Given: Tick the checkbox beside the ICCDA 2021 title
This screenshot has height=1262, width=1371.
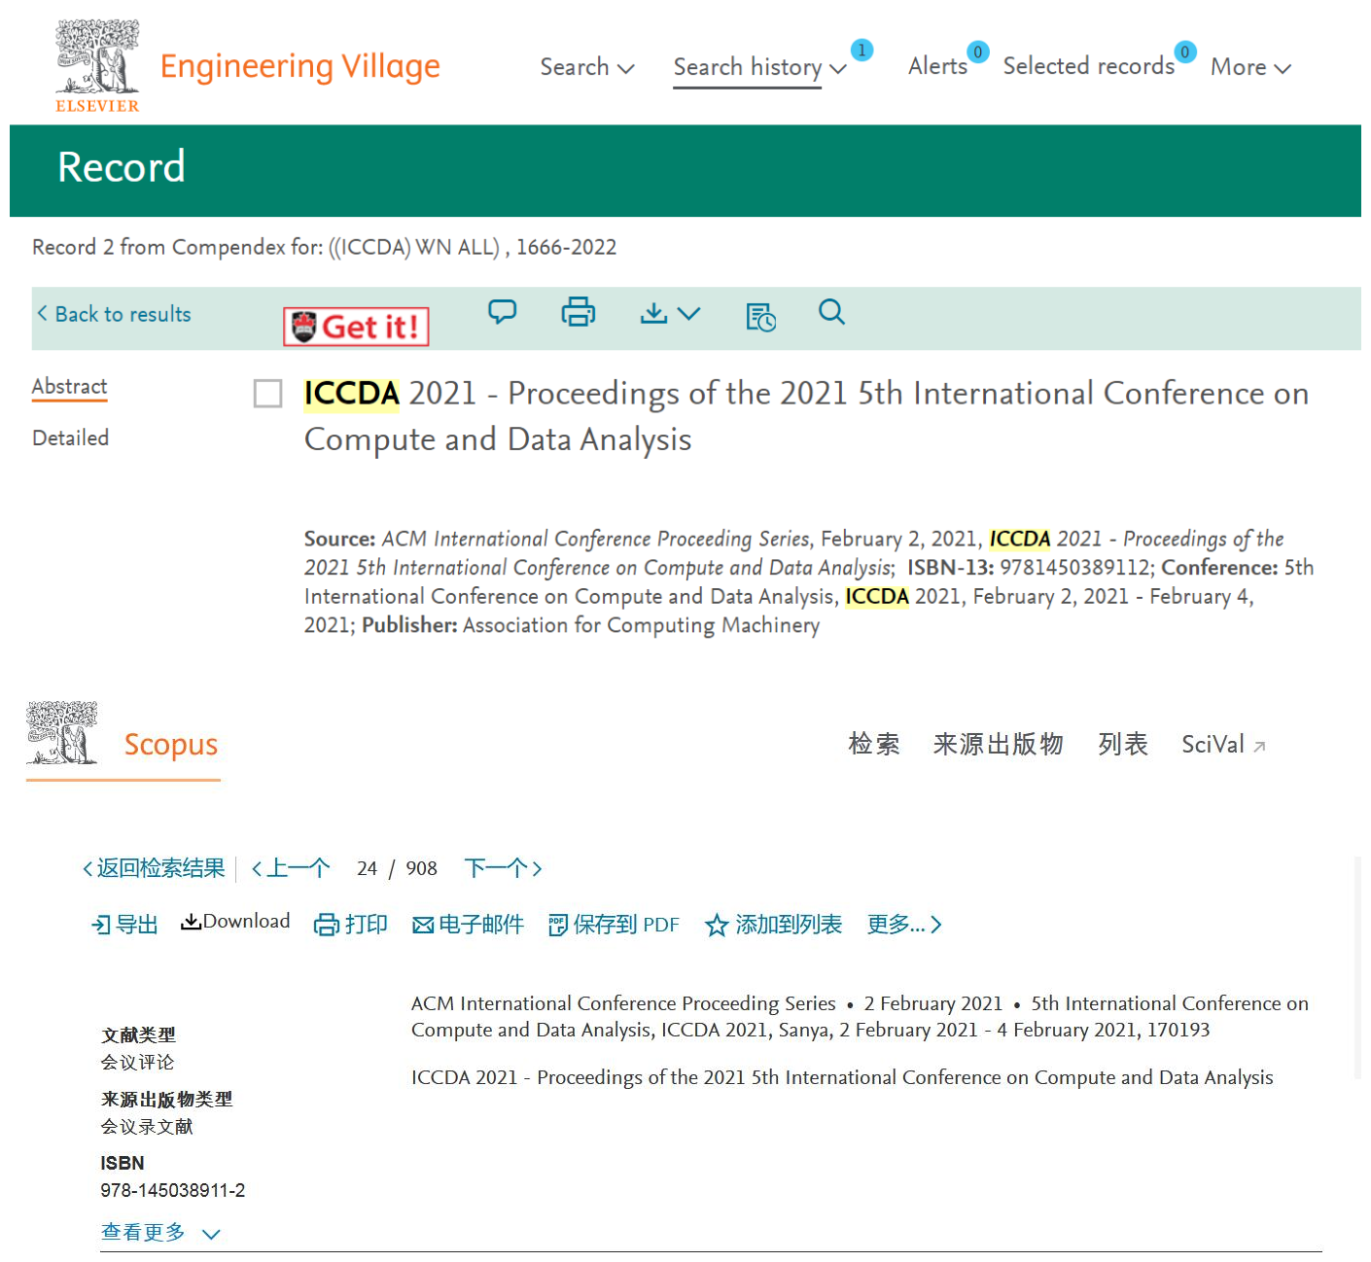Looking at the screenshot, I should coord(267,394).
